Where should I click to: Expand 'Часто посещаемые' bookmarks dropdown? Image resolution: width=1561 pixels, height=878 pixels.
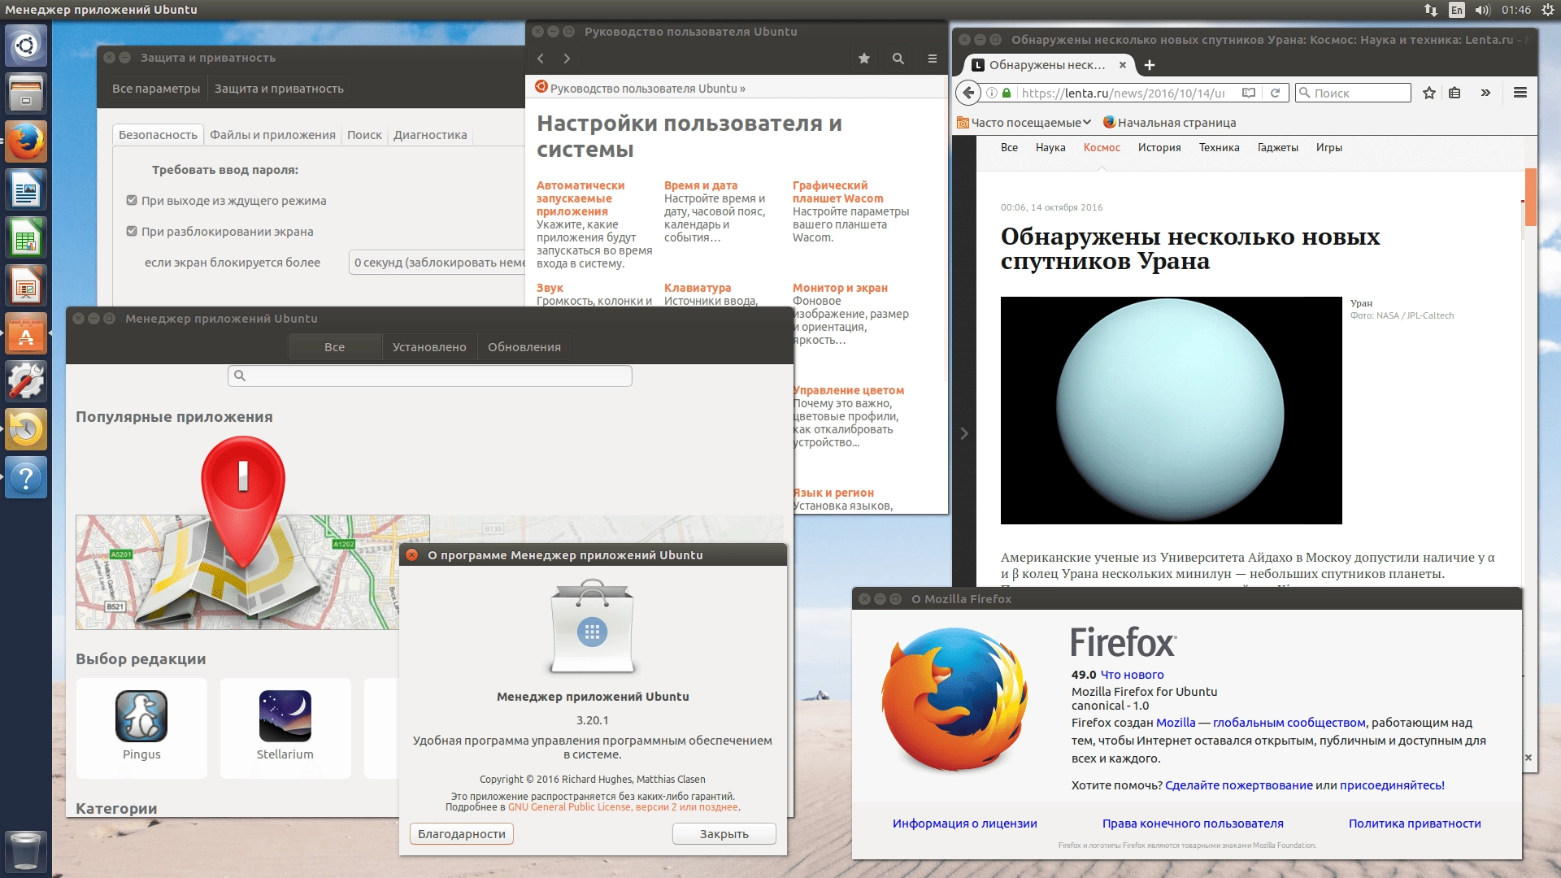click(1024, 123)
